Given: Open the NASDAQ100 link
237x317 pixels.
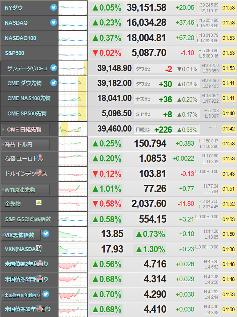Looking at the screenshot, I should click(x=20, y=38).
